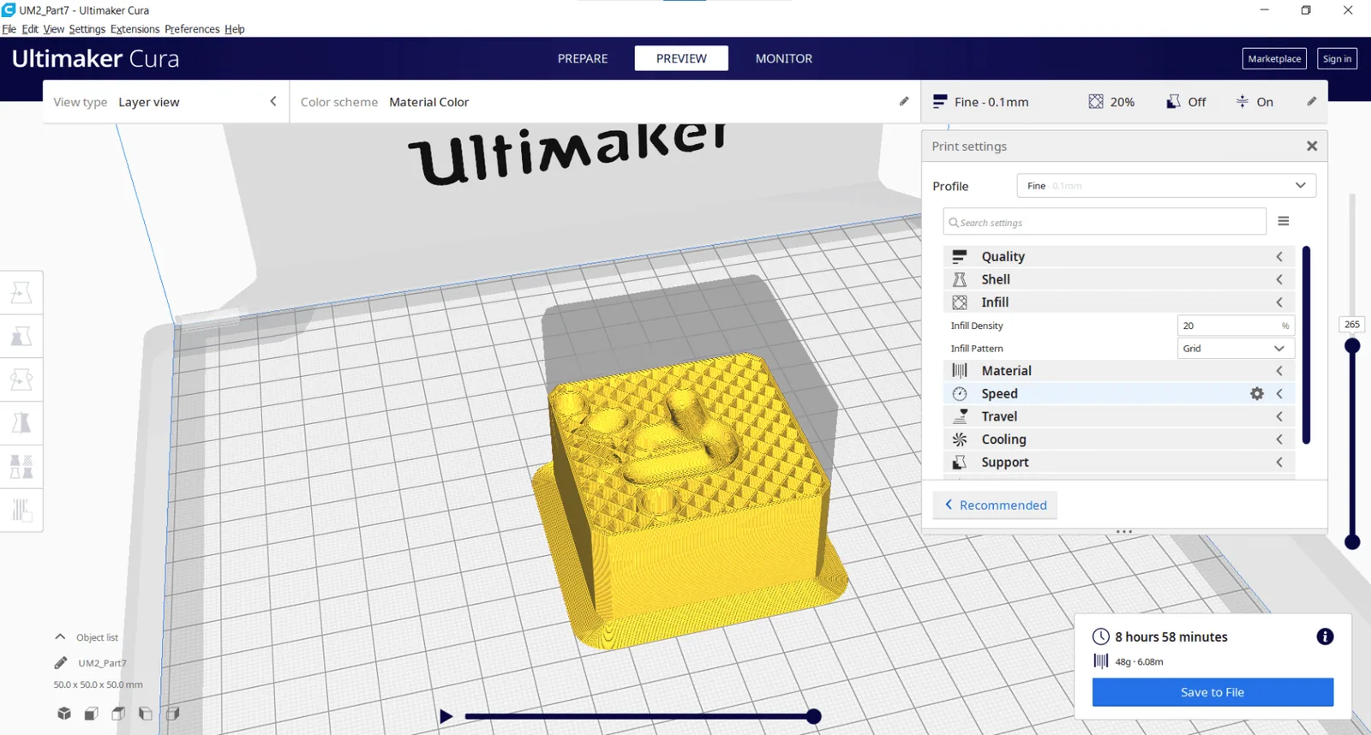Open the Profile dropdown showing Fine
1371x735 pixels.
pyautogui.click(x=1166, y=186)
